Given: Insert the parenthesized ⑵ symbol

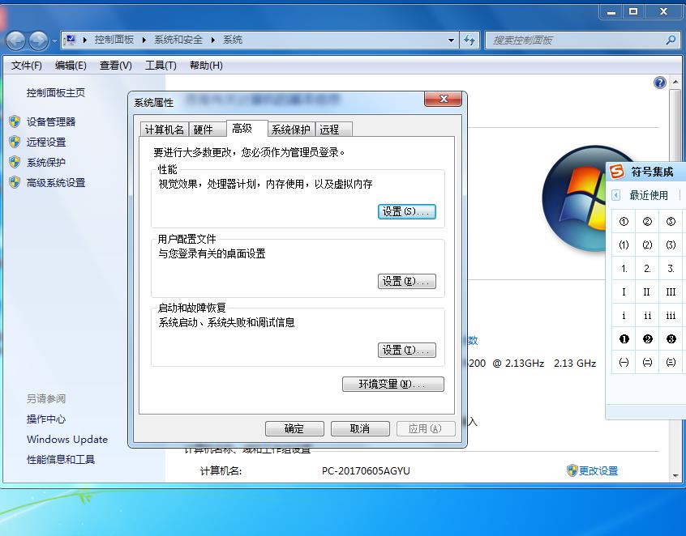Looking at the screenshot, I should coord(648,245).
